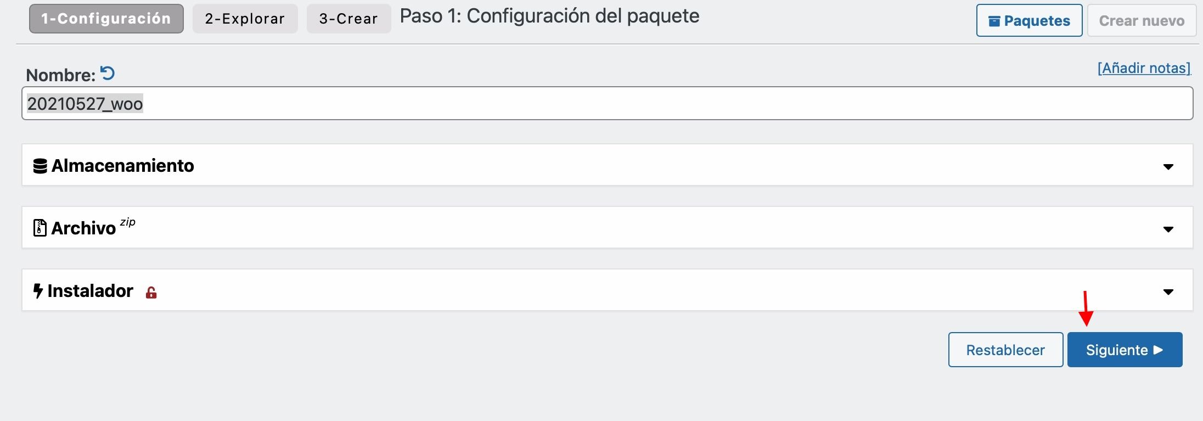1203x421 pixels.
Task: Expand the Almacenamiento section arrow
Action: [x=1168, y=166]
